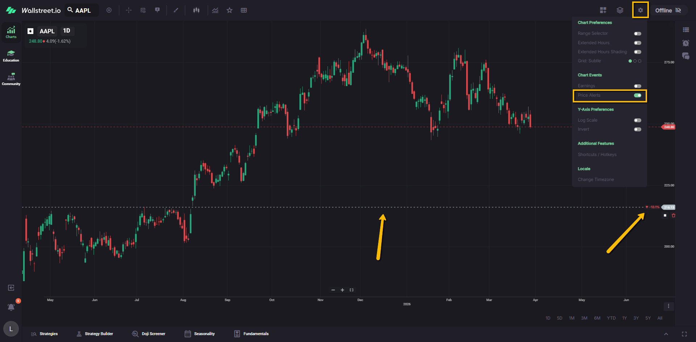Open the layers icon in the toolbar
The width and height of the screenshot is (696, 342).
[x=620, y=10]
